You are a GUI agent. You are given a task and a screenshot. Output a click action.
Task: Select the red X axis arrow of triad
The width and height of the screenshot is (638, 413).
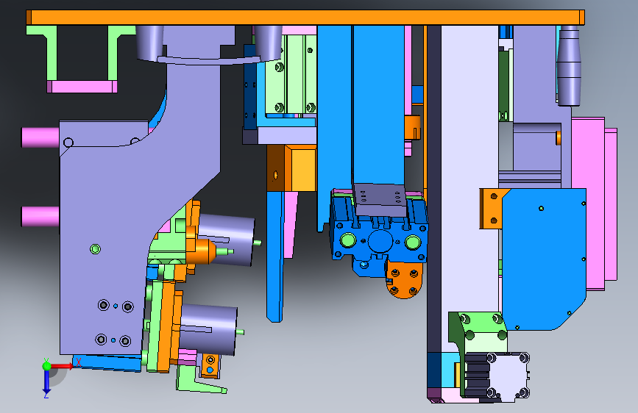pos(62,366)
